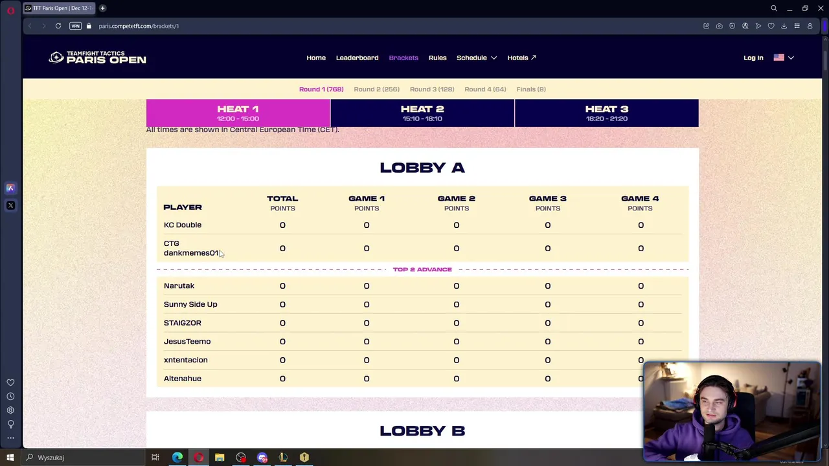Click player name STAIGZOR
The height and width of the screenshot is (466, 829).
click(x=183, y=323)
